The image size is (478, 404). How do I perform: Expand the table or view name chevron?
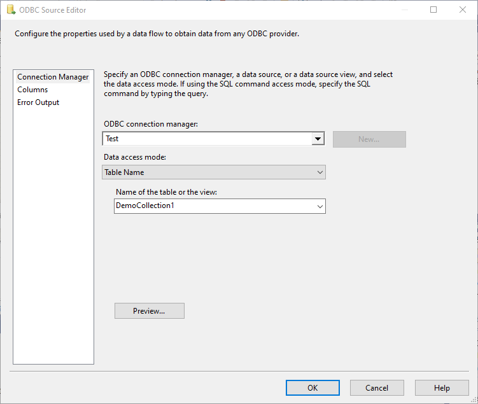tap(320, 206)
